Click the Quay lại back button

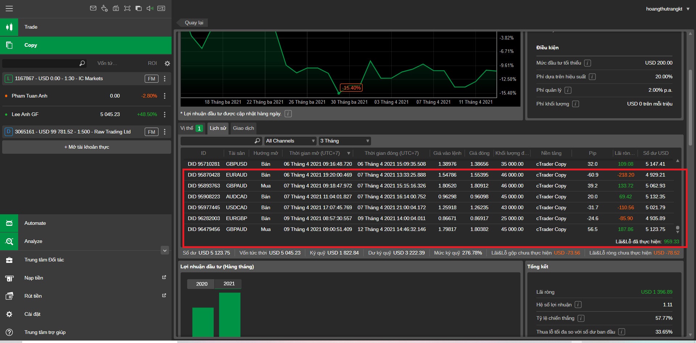(x=194, y=22)
